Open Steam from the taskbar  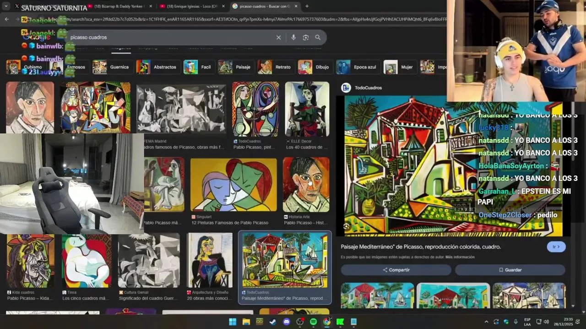273,322
